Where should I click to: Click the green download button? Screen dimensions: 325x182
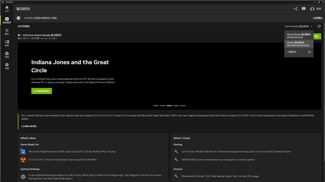[317, 36]
